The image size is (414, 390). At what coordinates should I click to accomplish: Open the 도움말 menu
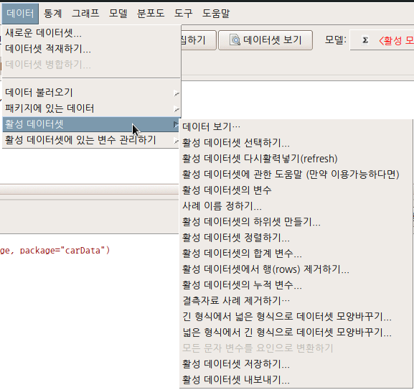[x=216, y=14]
